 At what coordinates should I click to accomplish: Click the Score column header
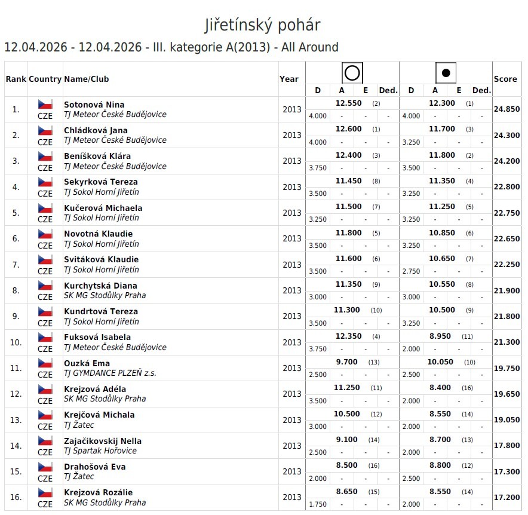point(505,79)
